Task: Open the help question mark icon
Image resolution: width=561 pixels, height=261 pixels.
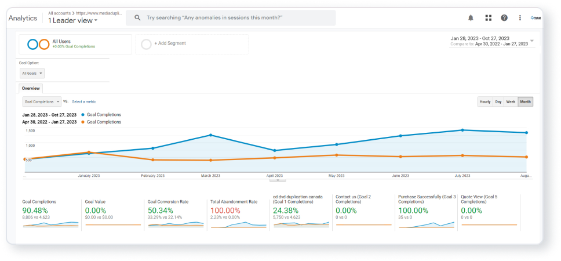Action: tap(504, 18)
